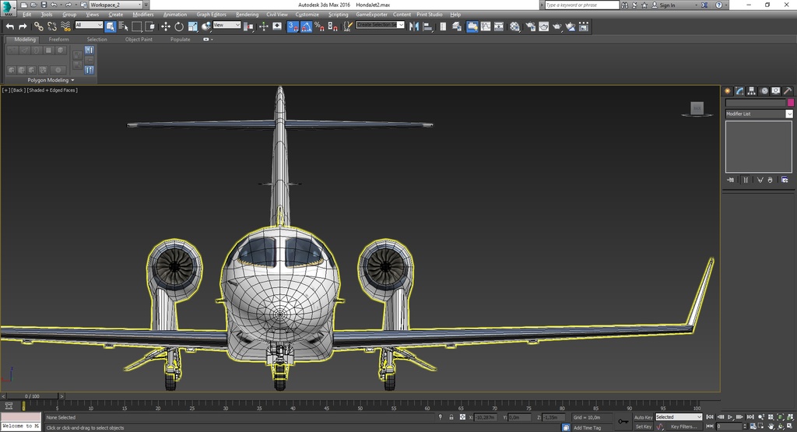
Task: Open the Layer Explorer icon
Action: pos(456,26)
